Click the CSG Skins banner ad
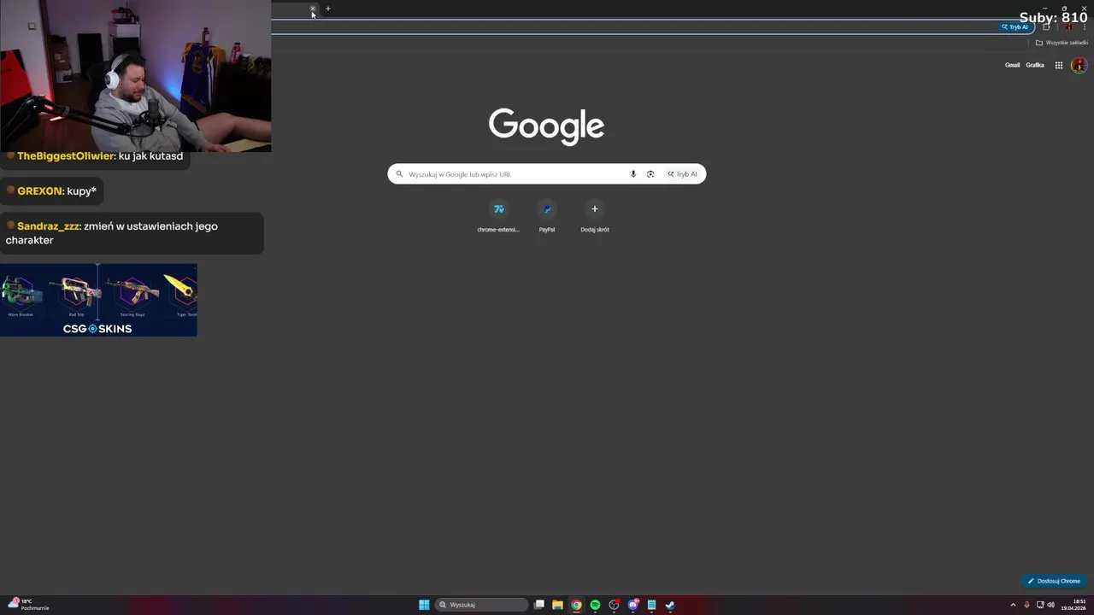 (x=98, y=300)
